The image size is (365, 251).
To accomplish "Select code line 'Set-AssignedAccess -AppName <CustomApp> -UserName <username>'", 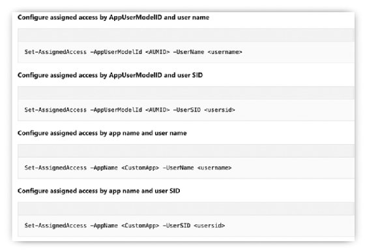I will click(x=128, y=168).
